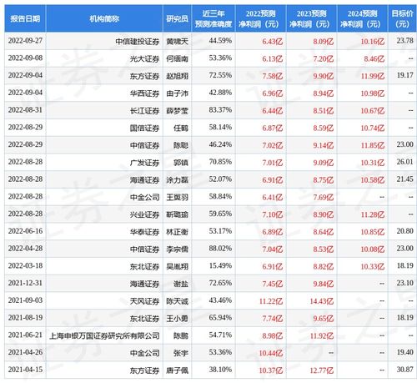Click date cell 2021-12-31
The height and width of the screenshot is (383, 417).
25,283
